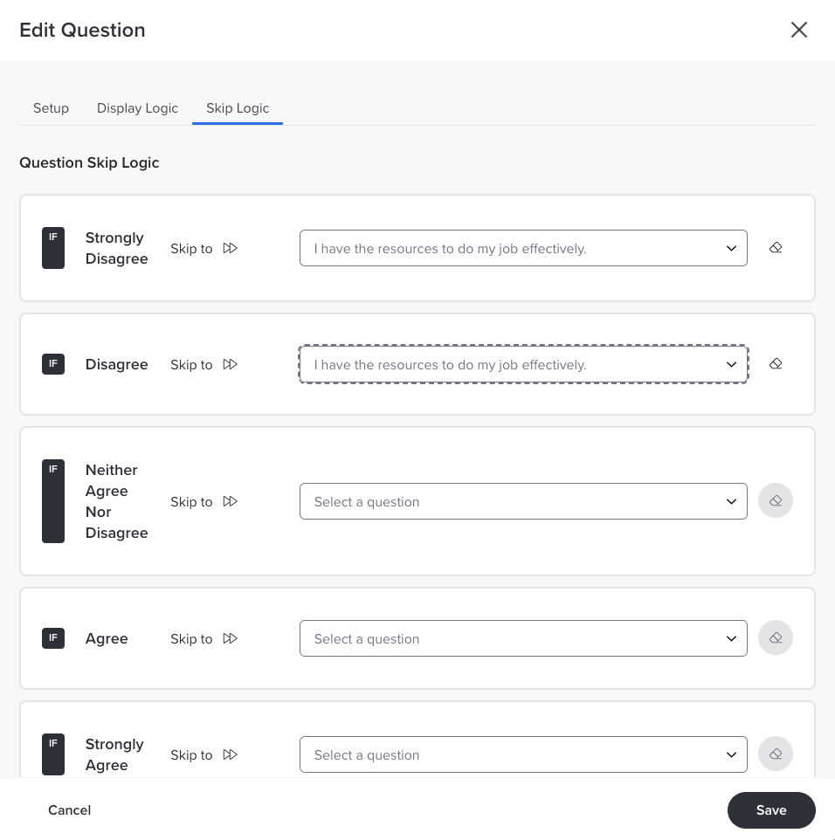
Task: Open skip-to dropdown for Disagree
Action: (523, 364)
